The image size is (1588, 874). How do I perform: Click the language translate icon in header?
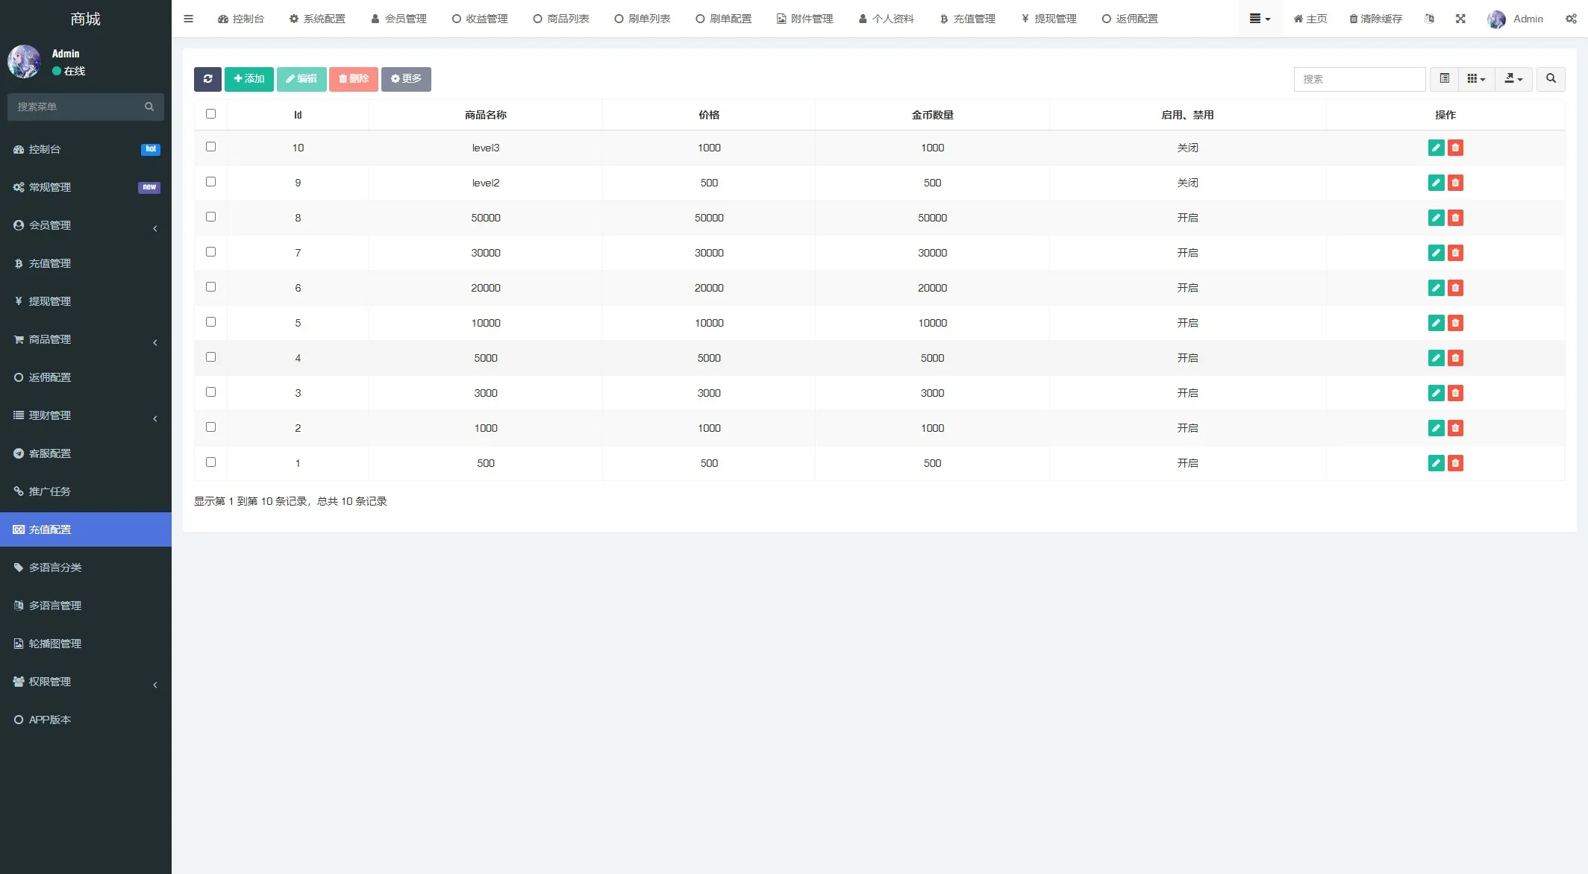pos(1429,19)
